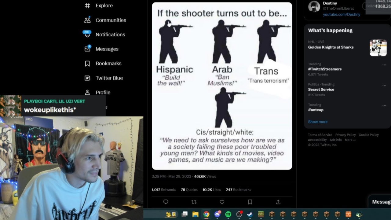Open OBS Studio from the taskbar

click(x=239, y=214)
